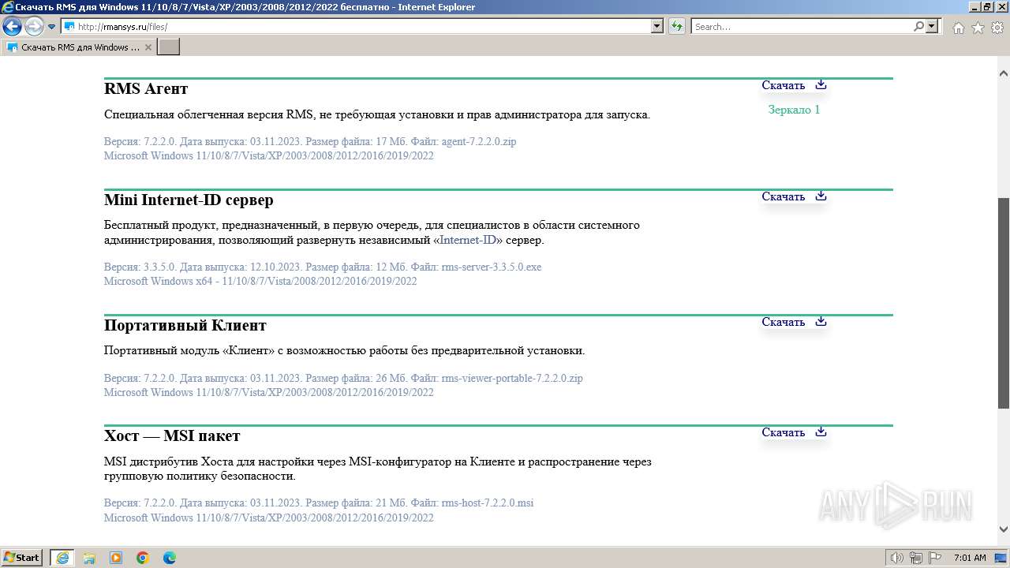Open a new blank tab

pyautogui.click(x=169, y=47)
